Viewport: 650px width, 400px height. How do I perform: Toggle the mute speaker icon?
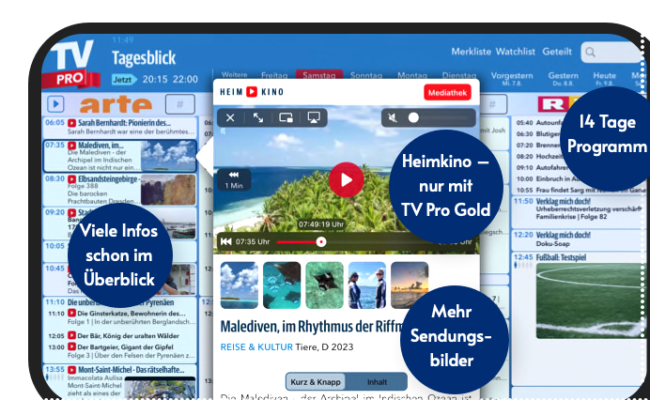tap(392, 118)
